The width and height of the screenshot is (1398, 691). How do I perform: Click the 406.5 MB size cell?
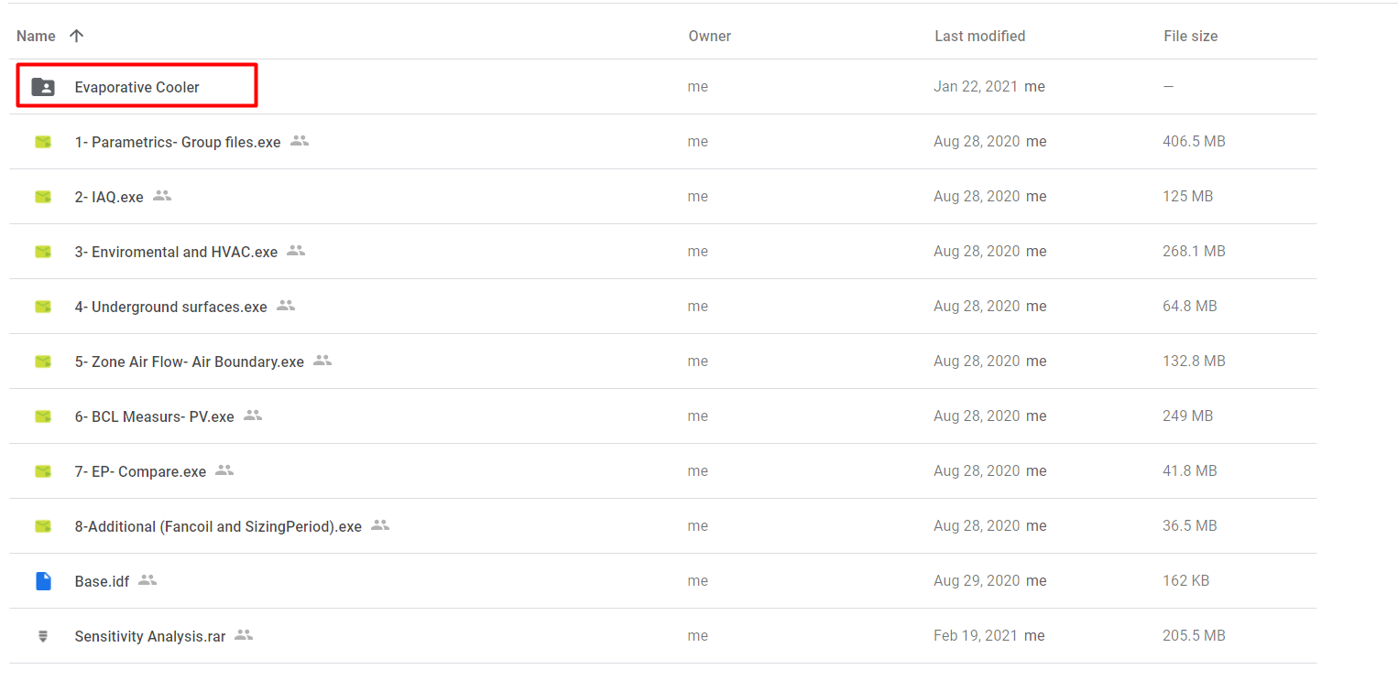(x=1194, y=142)
